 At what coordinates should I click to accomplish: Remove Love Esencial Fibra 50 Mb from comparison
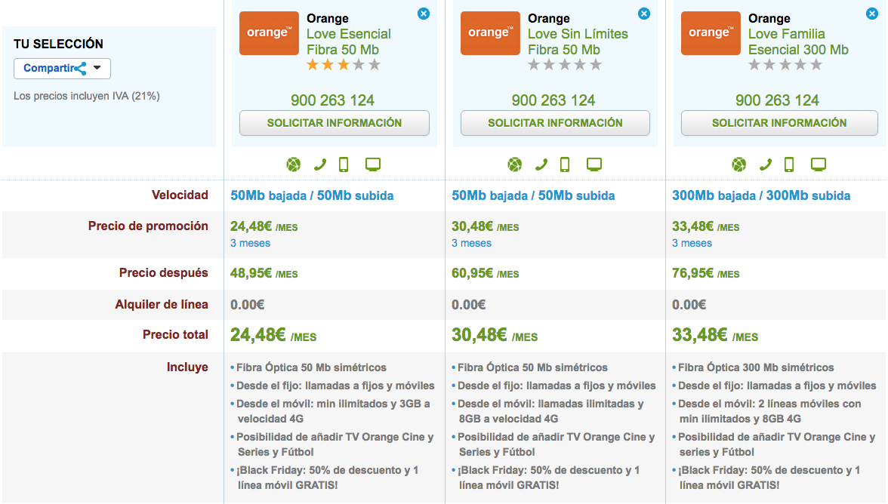pyautogui.click(x=424, y=14)
